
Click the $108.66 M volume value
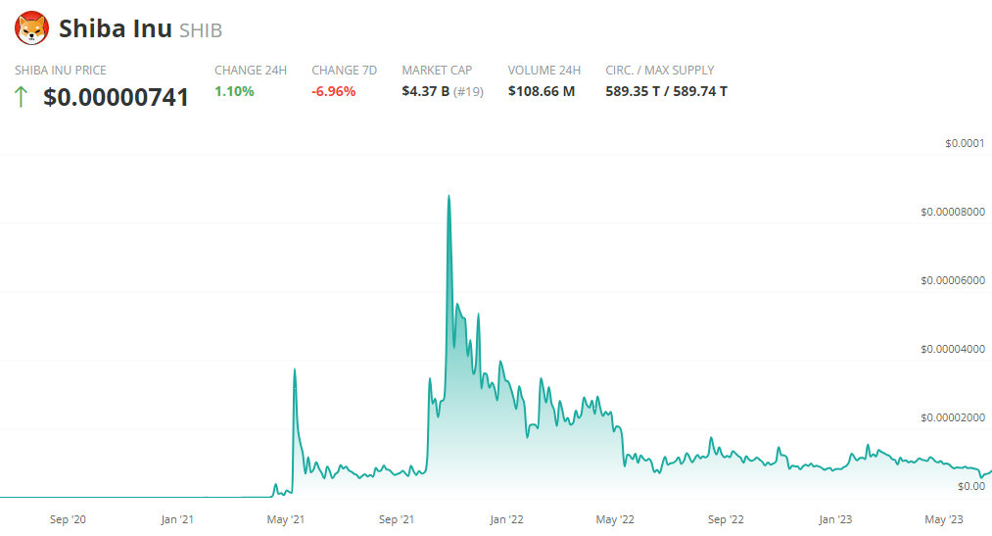(542, 91)
